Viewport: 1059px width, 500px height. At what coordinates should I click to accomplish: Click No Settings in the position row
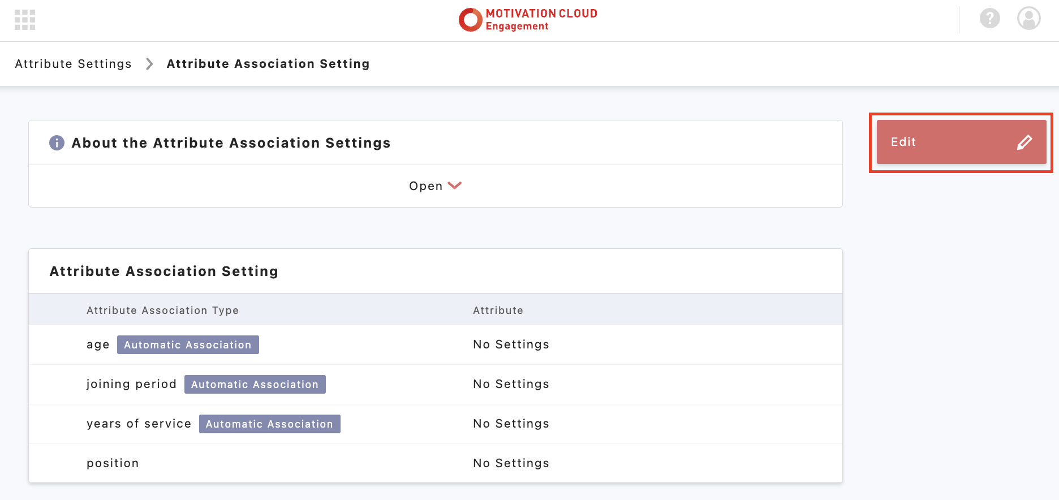pyautogui.click(x=511, y=463)
